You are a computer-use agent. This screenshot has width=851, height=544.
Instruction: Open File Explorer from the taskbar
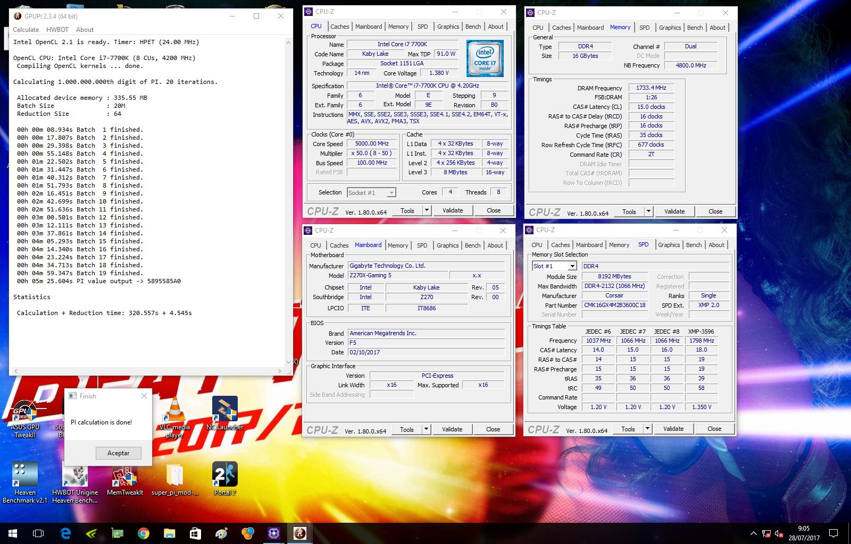[x=169, y=533]
